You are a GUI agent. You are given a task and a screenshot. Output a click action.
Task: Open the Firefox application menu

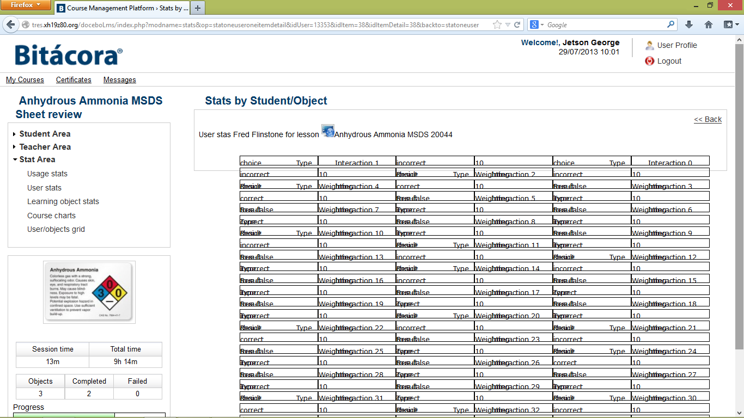(26, 5)
